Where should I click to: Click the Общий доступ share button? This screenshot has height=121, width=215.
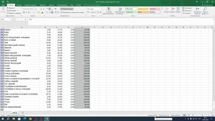(x=207, y=5)
